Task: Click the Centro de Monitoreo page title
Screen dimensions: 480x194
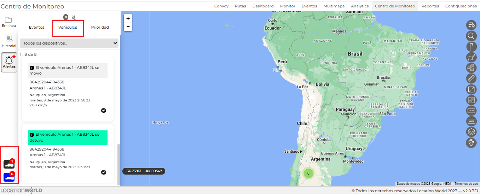Action: pos(32,6)
